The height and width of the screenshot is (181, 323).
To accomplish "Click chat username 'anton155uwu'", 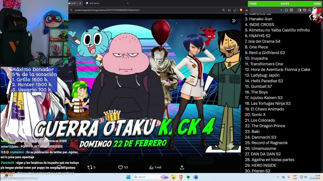I will tap(10, 147).
